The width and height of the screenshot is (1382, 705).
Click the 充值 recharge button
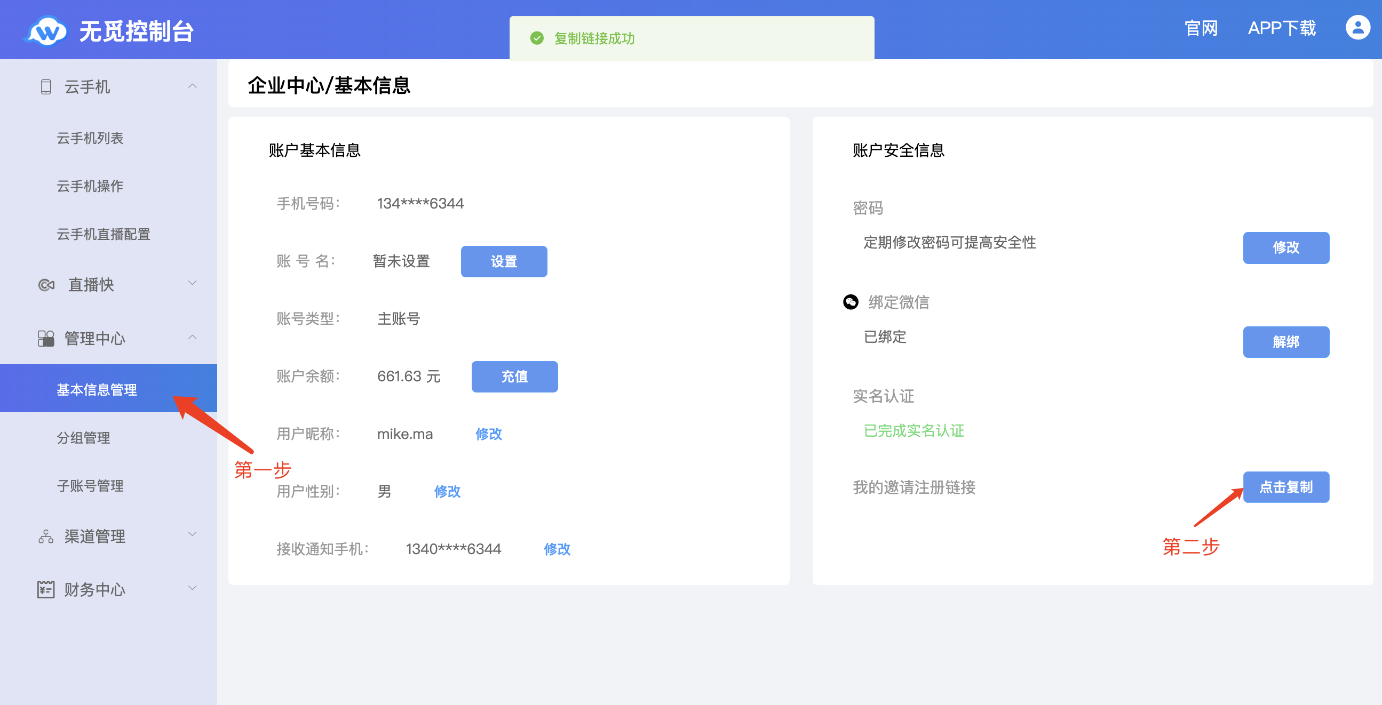(x=514, y=376)
